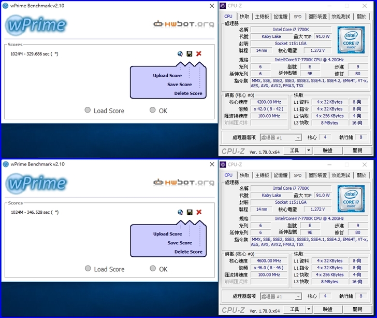The image size is (377, 318).
Task: Switch to 記憶體 tab in top CPU-Z
Action: [281, 17]
